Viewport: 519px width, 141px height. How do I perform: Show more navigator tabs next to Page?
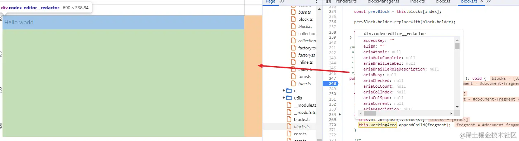pyautogui.click(x=282, y=1)
